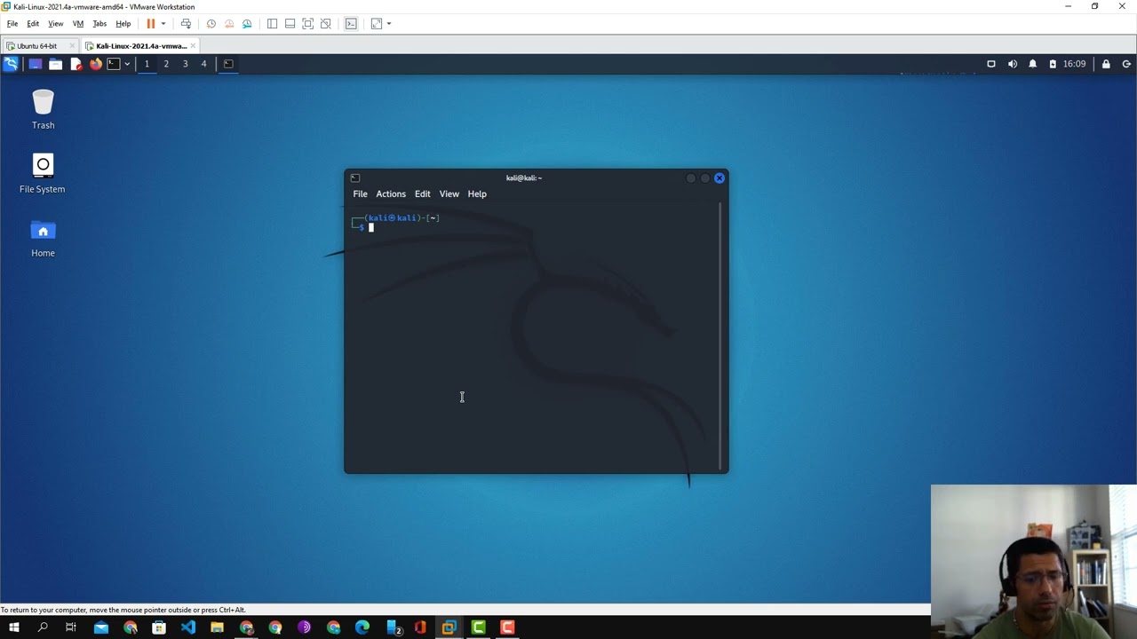Image resolution: width=1137 pixels, height=639 pixels.
Task: Open the terminal emulator launcher in Kali panel
Action: pos(113,64)
